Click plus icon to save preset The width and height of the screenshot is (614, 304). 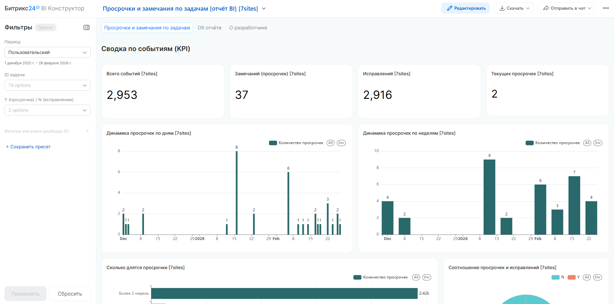[7, 147]
